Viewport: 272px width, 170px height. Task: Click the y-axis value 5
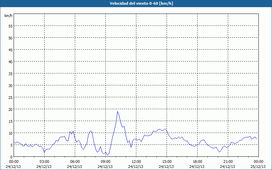[12, 145]
